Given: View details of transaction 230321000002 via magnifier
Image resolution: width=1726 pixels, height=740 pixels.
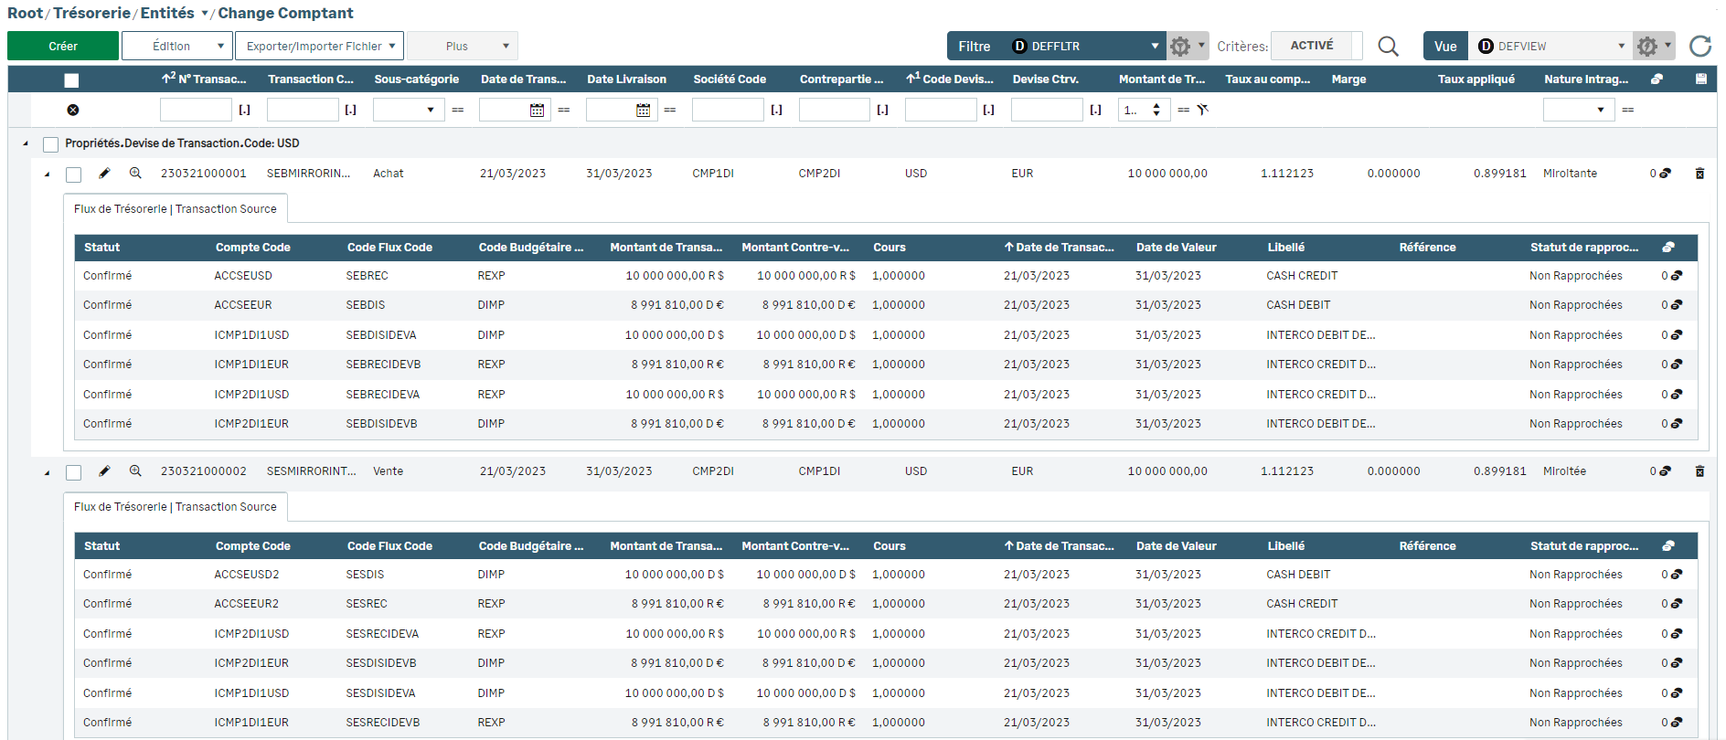Looking at the screenshot, I should click(x=135, y=471).
